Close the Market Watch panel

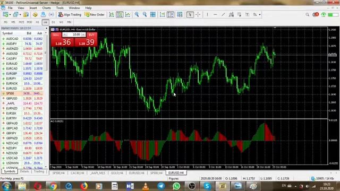point(46,28)
